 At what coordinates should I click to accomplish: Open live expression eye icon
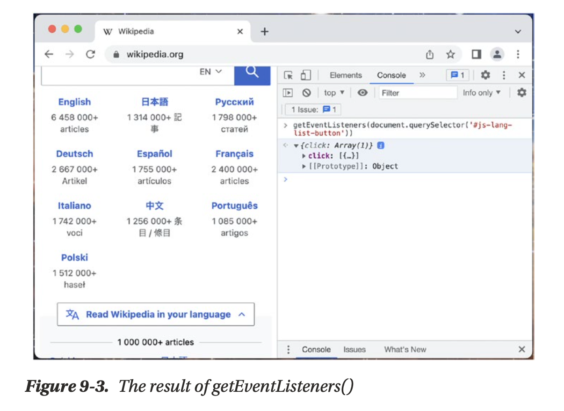362,93
